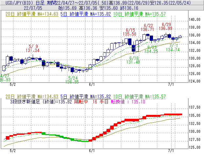Click the 高136.36 daily high value
204x155 pixels.
pyautogui.click(x=88, y=8)
